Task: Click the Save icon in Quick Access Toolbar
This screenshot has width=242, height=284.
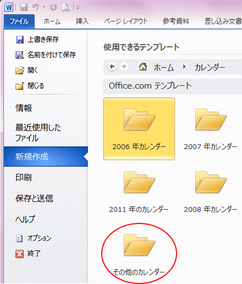Action: click(24, 7)
